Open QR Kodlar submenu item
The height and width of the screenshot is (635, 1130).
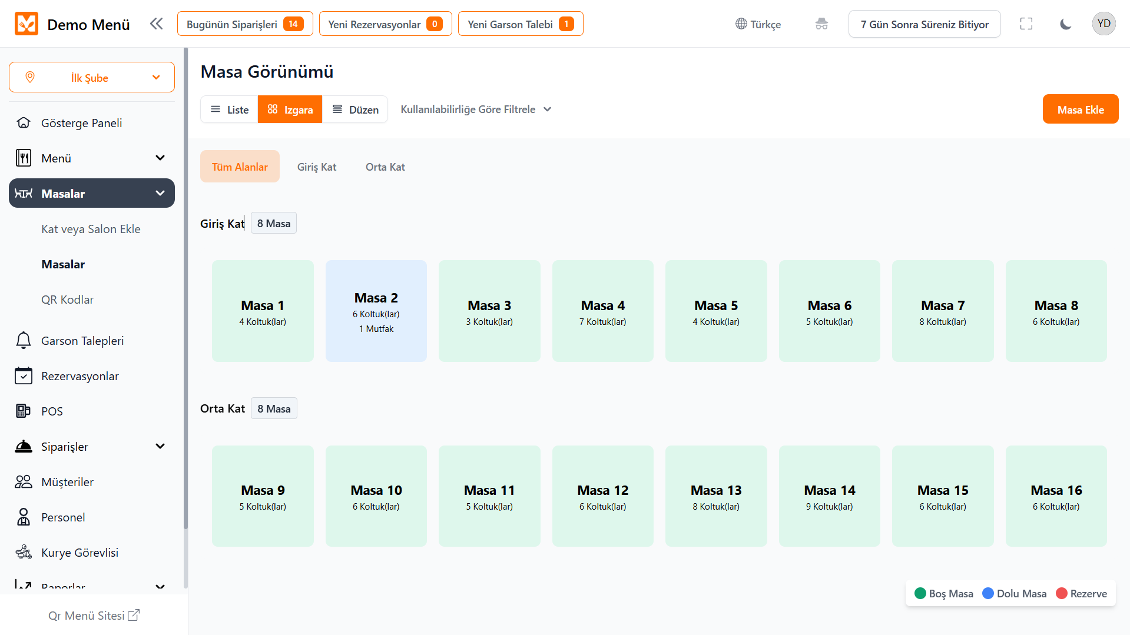(67, 300)
